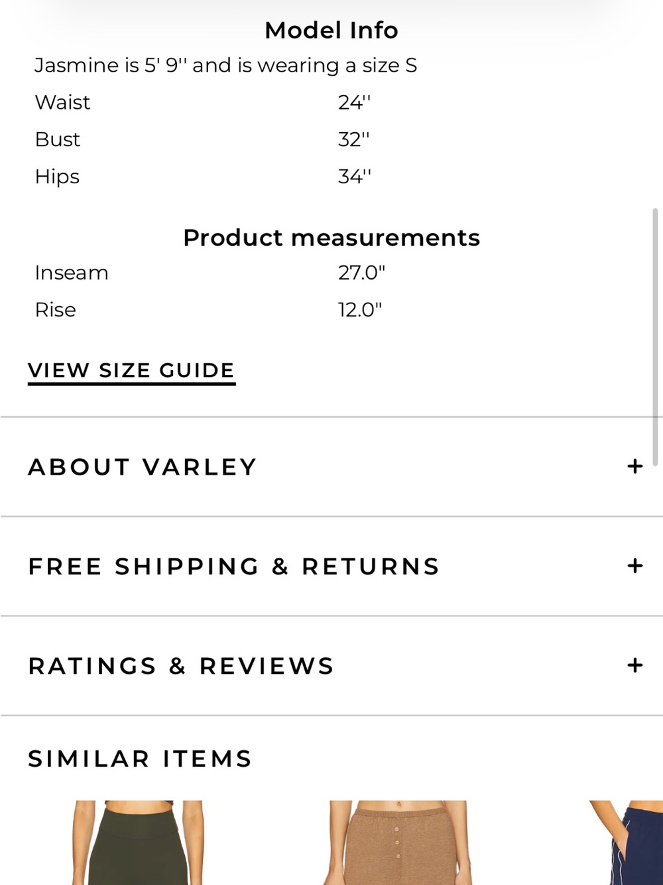Open the Free Shipping & Returns section

pyautogui.click(x=331, y=566)
